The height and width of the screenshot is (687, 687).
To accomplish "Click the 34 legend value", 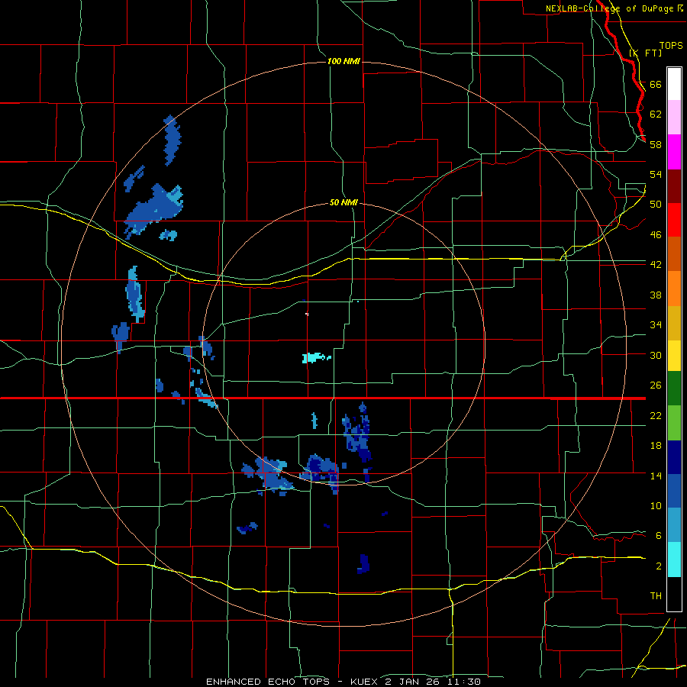I will tap(656, 325).
